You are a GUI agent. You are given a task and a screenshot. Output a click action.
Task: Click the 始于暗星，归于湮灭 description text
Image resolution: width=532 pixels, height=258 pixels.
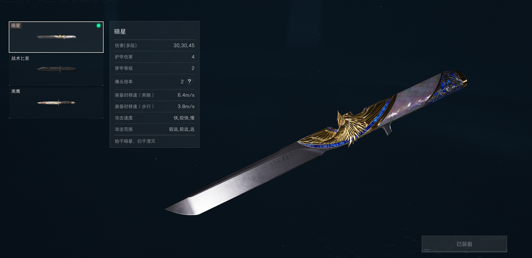point(134,141)
